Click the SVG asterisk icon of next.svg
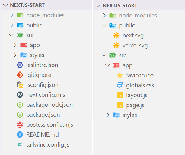The height and width of the screenshot is (155, 185). point(116,35)
